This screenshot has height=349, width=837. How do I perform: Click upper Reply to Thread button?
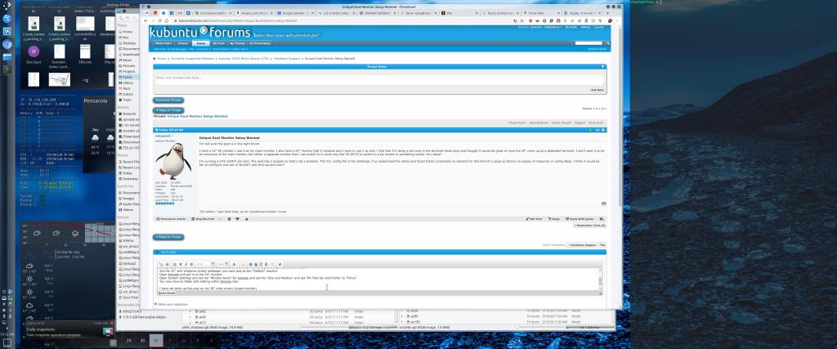(168, 110)
